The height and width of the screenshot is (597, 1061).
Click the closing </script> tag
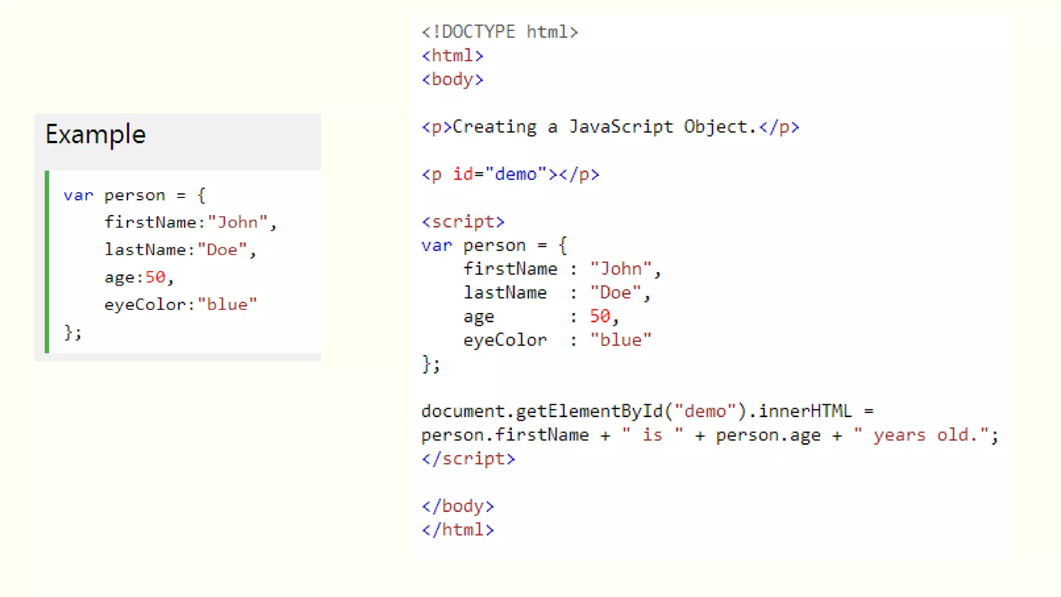[468, 459]
